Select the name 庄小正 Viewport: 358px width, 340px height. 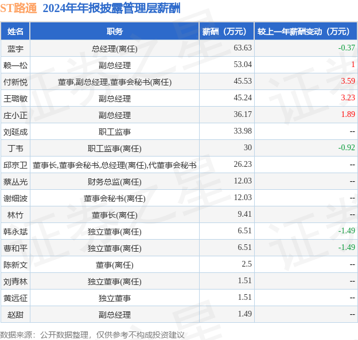(15, 115)
